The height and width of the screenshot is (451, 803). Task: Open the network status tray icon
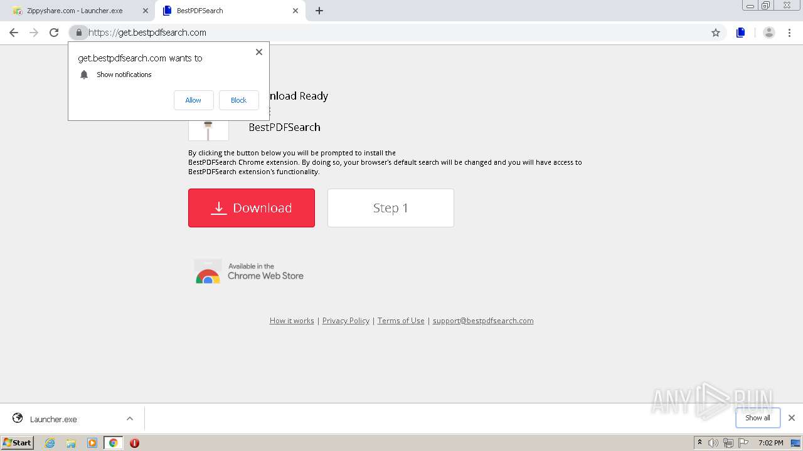pos(728,443)
